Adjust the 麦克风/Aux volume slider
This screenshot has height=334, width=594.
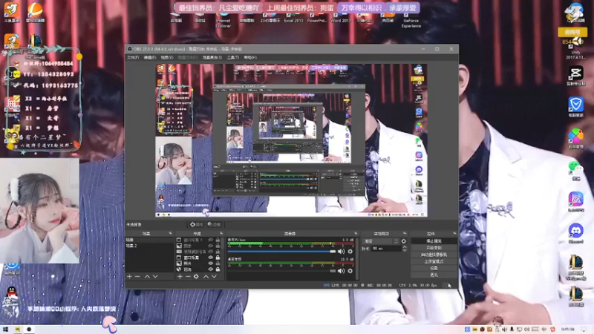pyautogui.click(x=281, y=252)
